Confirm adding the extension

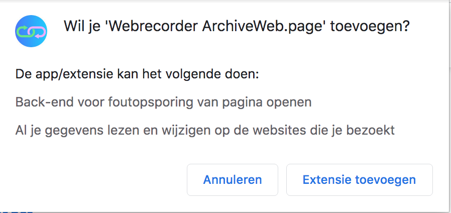(x=359, y=179)
